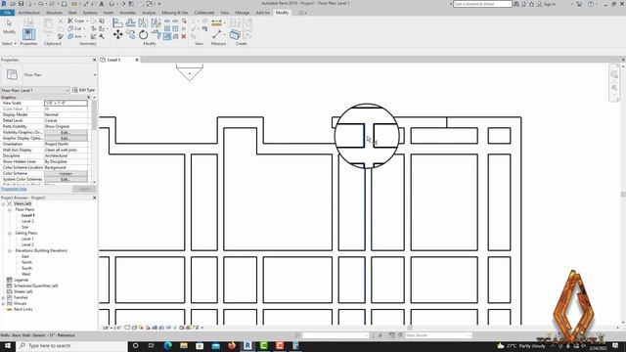Click the help search input field

[482, 4]
